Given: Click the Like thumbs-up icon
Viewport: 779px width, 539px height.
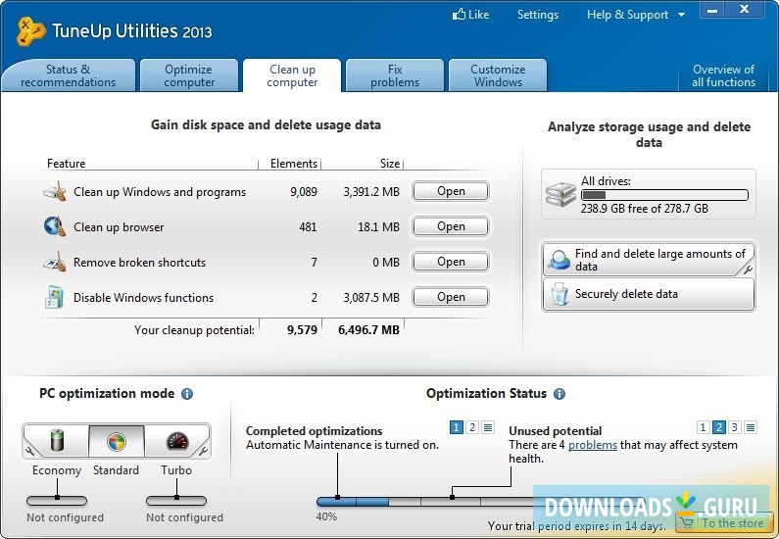Looking at the screenshot, I should pos(459,15).
